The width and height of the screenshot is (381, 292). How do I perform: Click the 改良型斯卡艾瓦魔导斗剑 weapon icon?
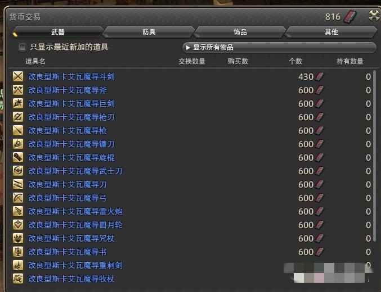tap(18, 76)
